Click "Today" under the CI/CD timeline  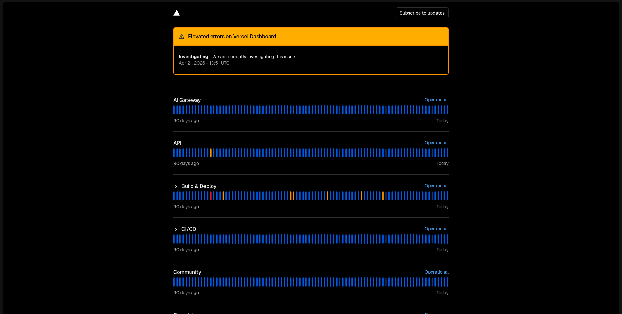(443, 250)
